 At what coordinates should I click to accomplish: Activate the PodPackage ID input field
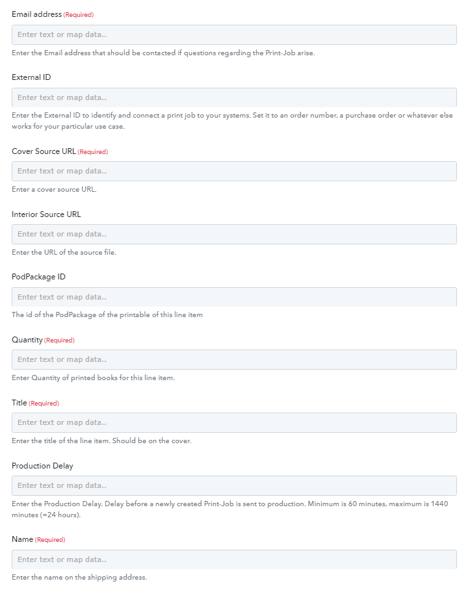point(234,297)
